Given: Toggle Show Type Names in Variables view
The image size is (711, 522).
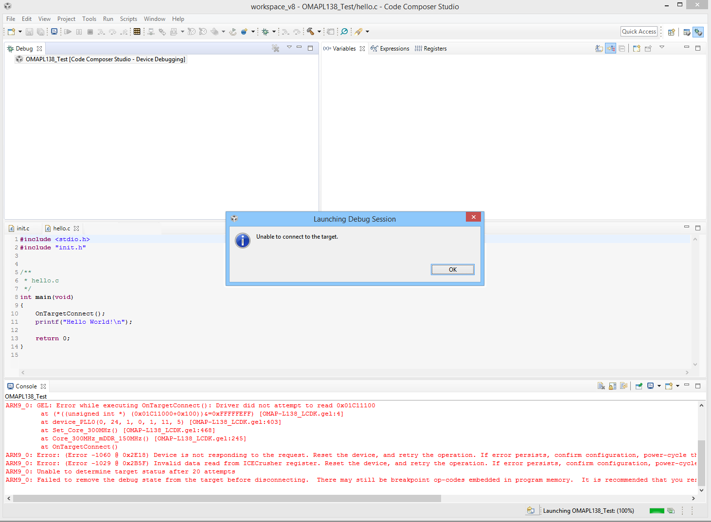Looking at the screenshot, I should coord(599,49).
